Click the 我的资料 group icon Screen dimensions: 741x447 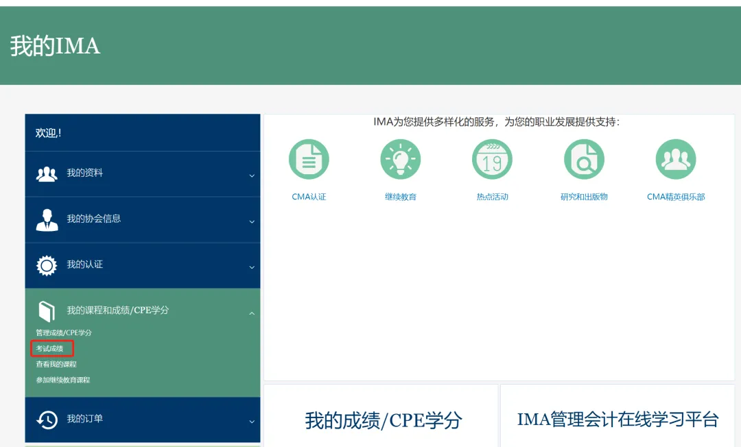(x=47, y=174)
